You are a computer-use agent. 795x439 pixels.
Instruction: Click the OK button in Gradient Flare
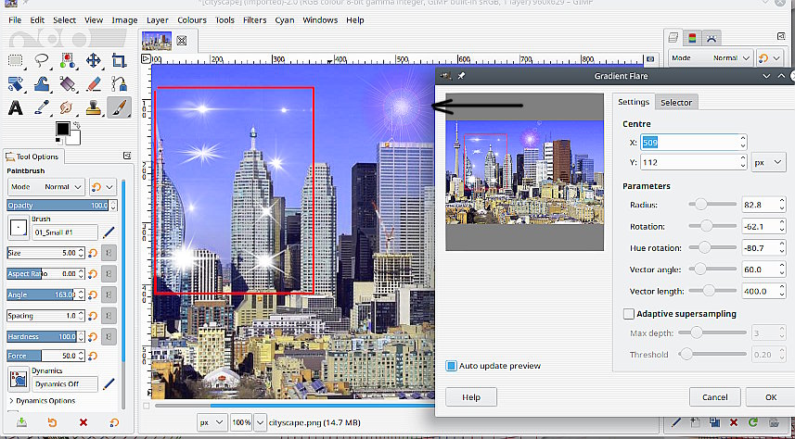770,397
